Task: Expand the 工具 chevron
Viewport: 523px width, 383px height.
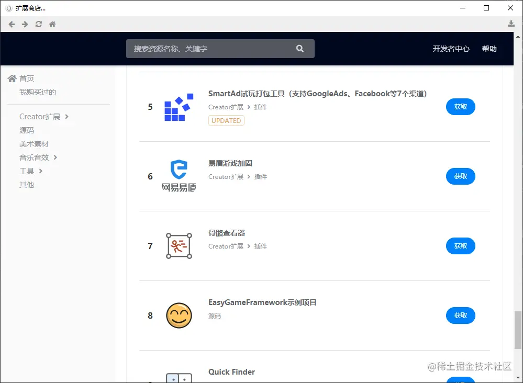Action: point(41,171)
